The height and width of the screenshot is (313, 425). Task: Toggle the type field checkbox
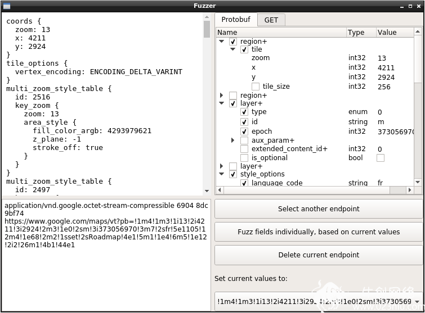(244, 112)
